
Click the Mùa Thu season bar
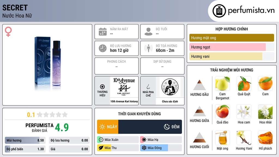pyautogui.click(x=118, y=148)
